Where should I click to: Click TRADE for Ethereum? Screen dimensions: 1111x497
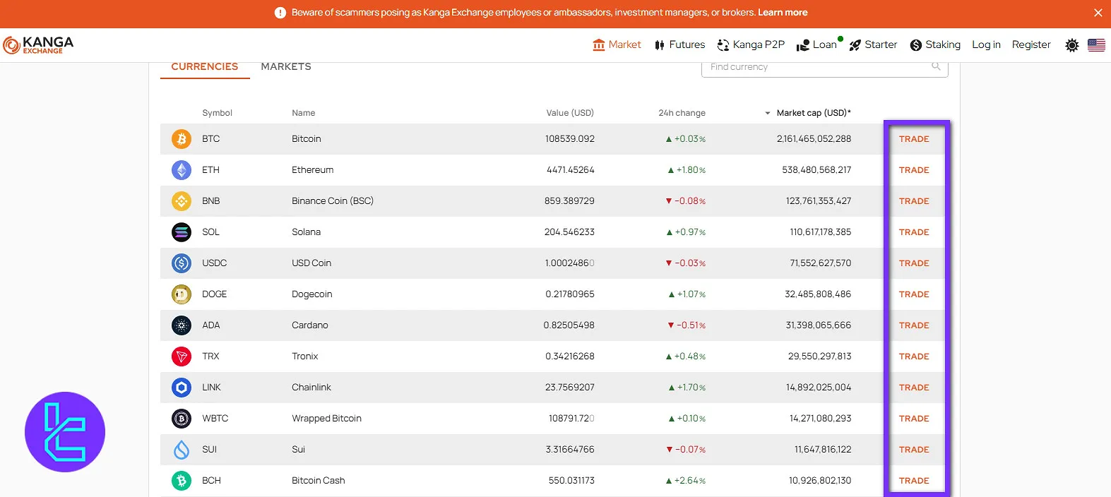pyautogui.click(x=914, y=170)
